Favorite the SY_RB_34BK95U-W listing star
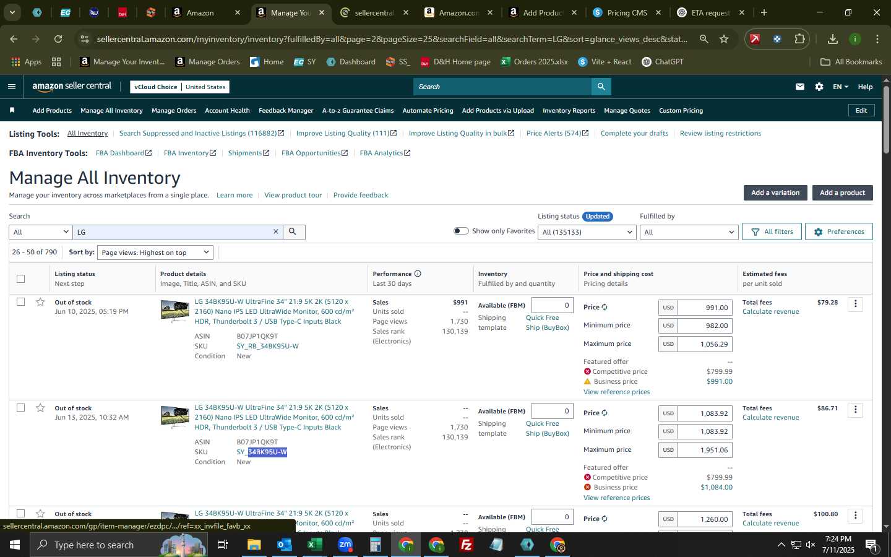 tap(40, 302)
